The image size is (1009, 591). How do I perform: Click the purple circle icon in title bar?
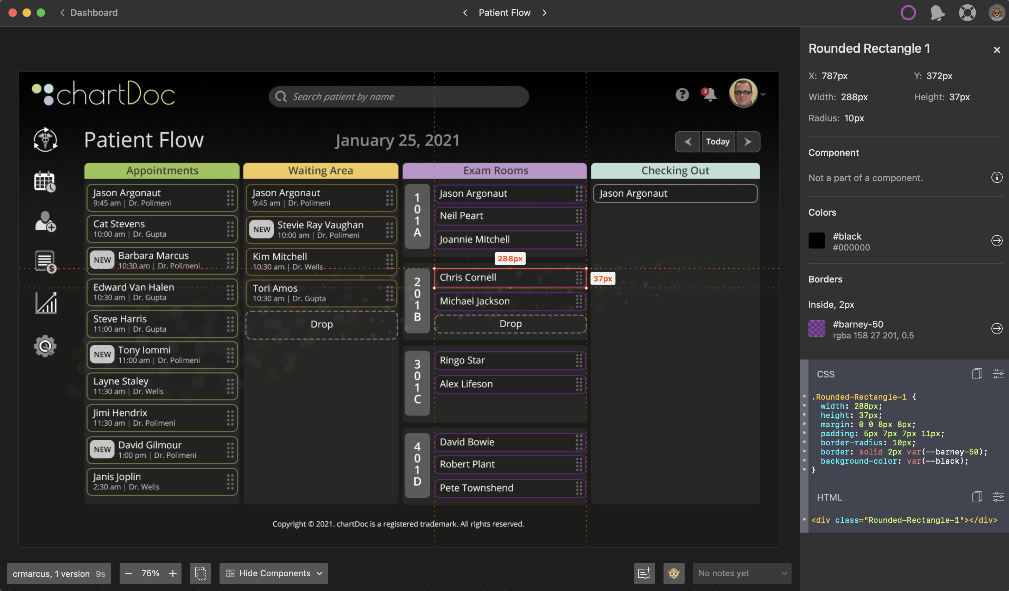coord(908,13)
